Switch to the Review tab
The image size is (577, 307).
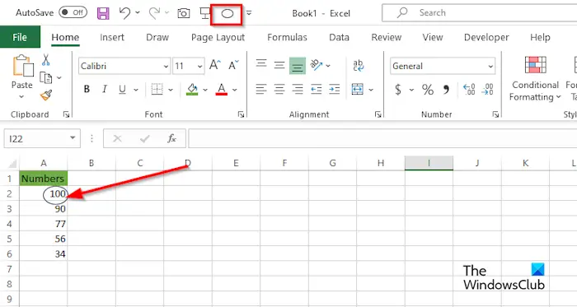click(387, 38)
